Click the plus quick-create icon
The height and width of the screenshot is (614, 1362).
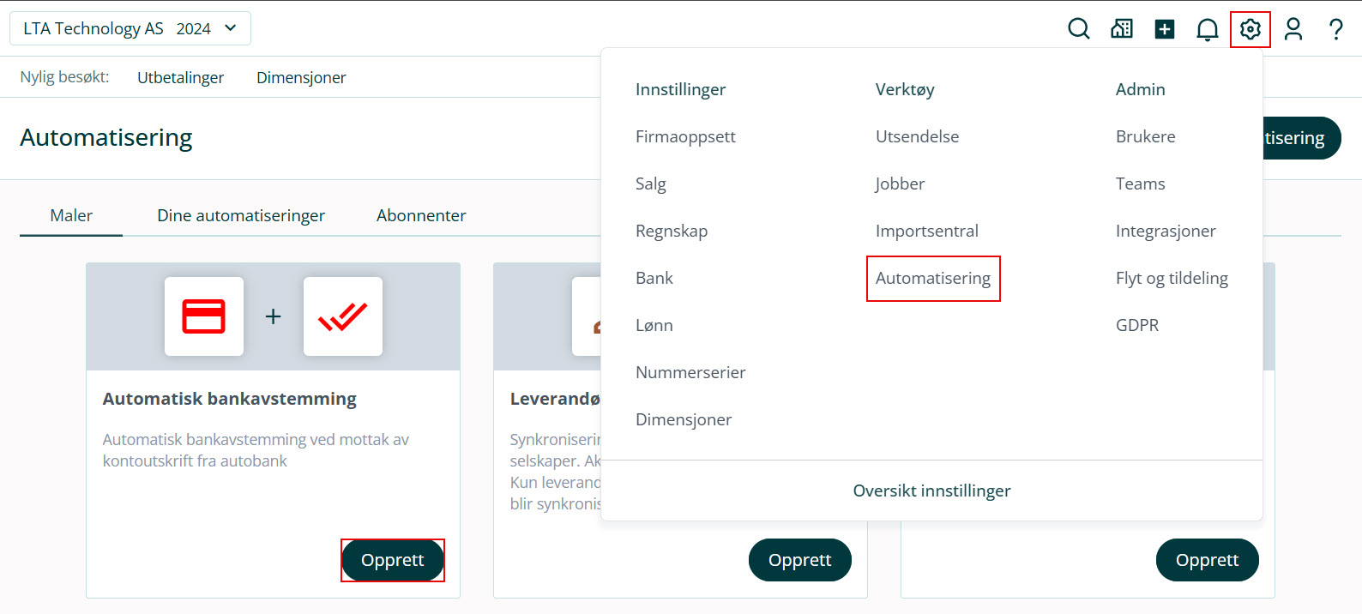1165,29
